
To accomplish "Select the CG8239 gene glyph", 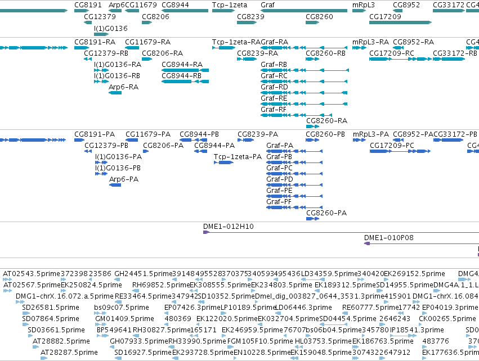I will tap(247, 22).
